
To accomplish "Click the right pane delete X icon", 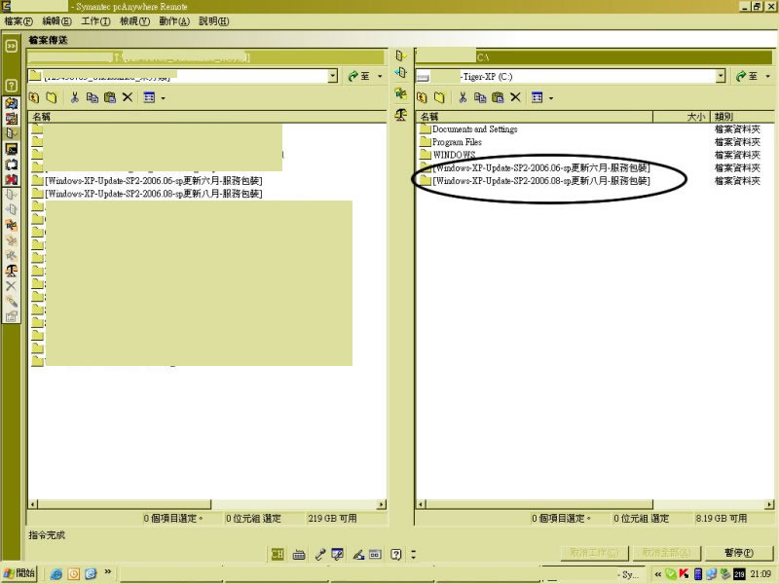I will 516,97.
